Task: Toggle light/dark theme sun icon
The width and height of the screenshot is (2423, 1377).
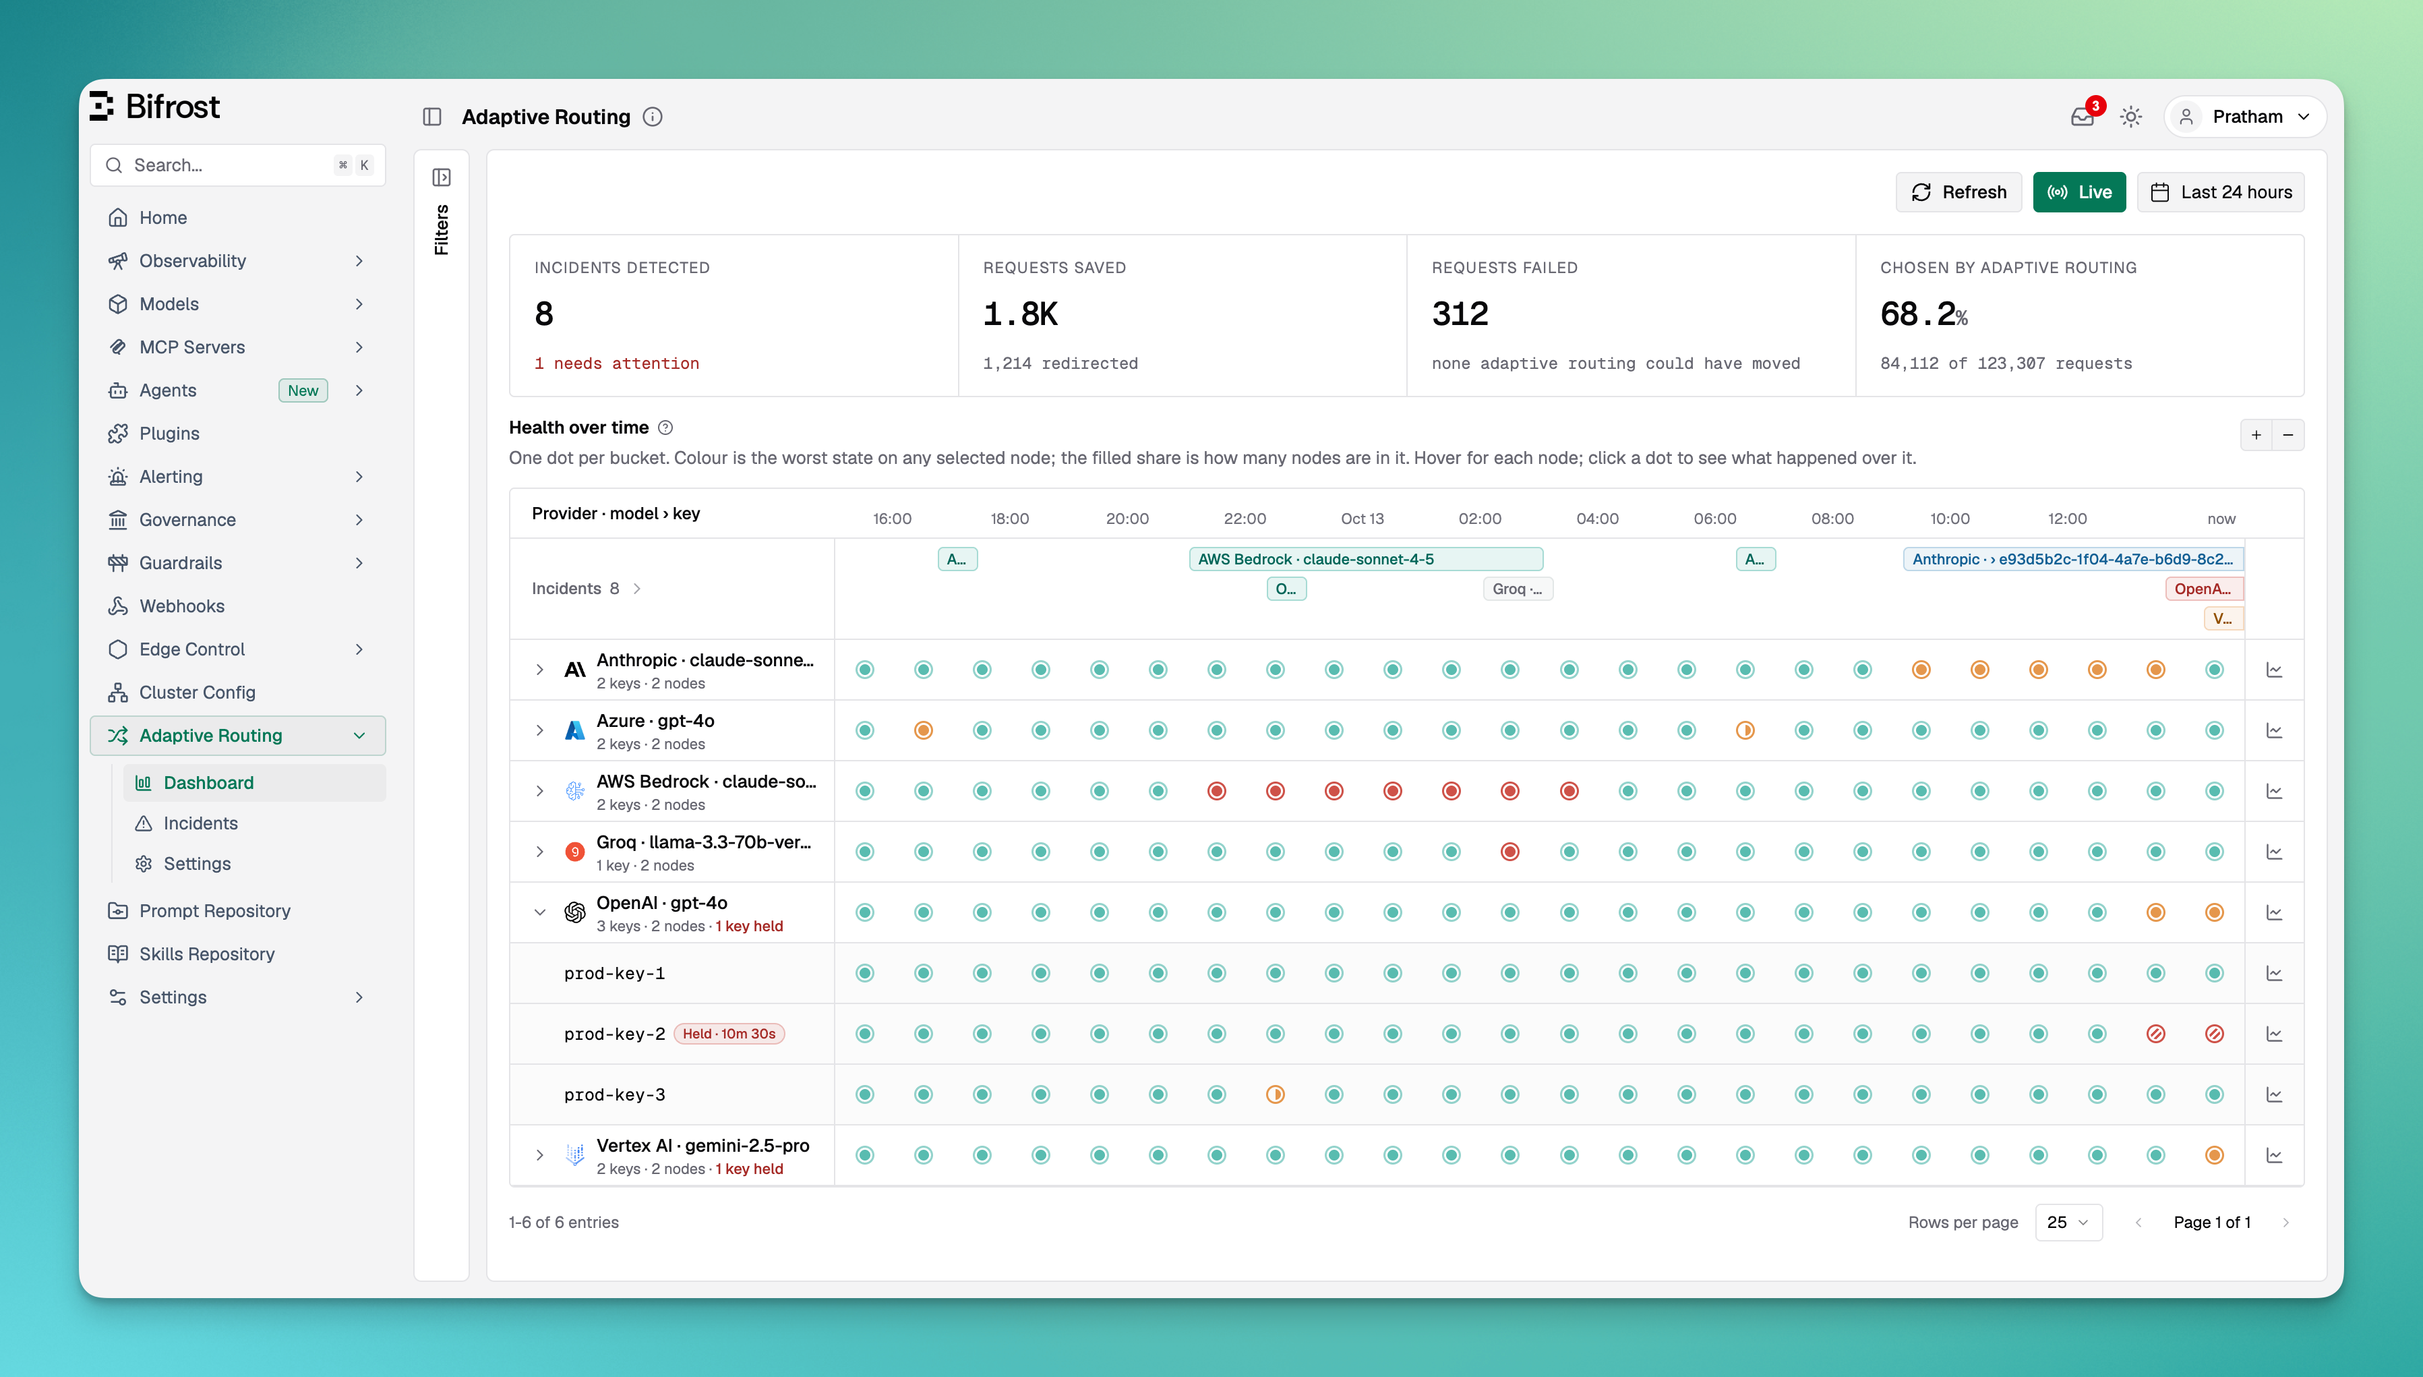Action: pyautogui.click(x=2131, y=117)
